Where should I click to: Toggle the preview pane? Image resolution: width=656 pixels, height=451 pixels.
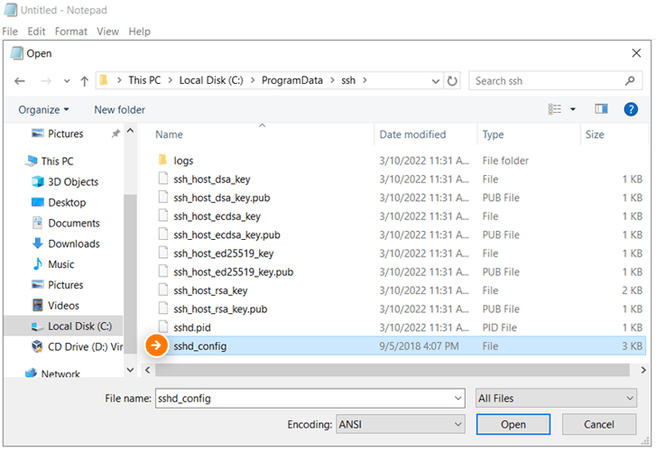click(601, 109)
